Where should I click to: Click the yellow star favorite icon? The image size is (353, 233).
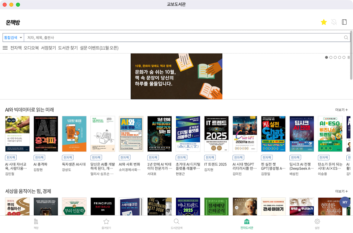[x=324, y=22]
